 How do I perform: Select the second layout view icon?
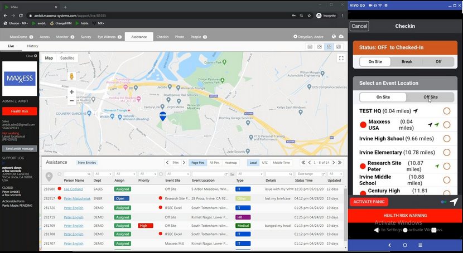(320, 47)
